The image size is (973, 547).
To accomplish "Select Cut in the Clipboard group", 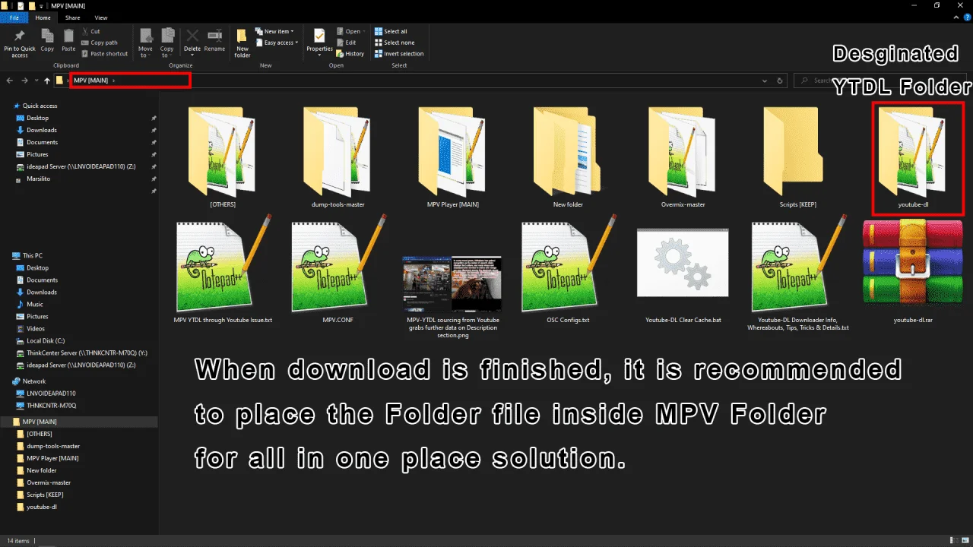I will pyautogui.click(x=90, y=31).
